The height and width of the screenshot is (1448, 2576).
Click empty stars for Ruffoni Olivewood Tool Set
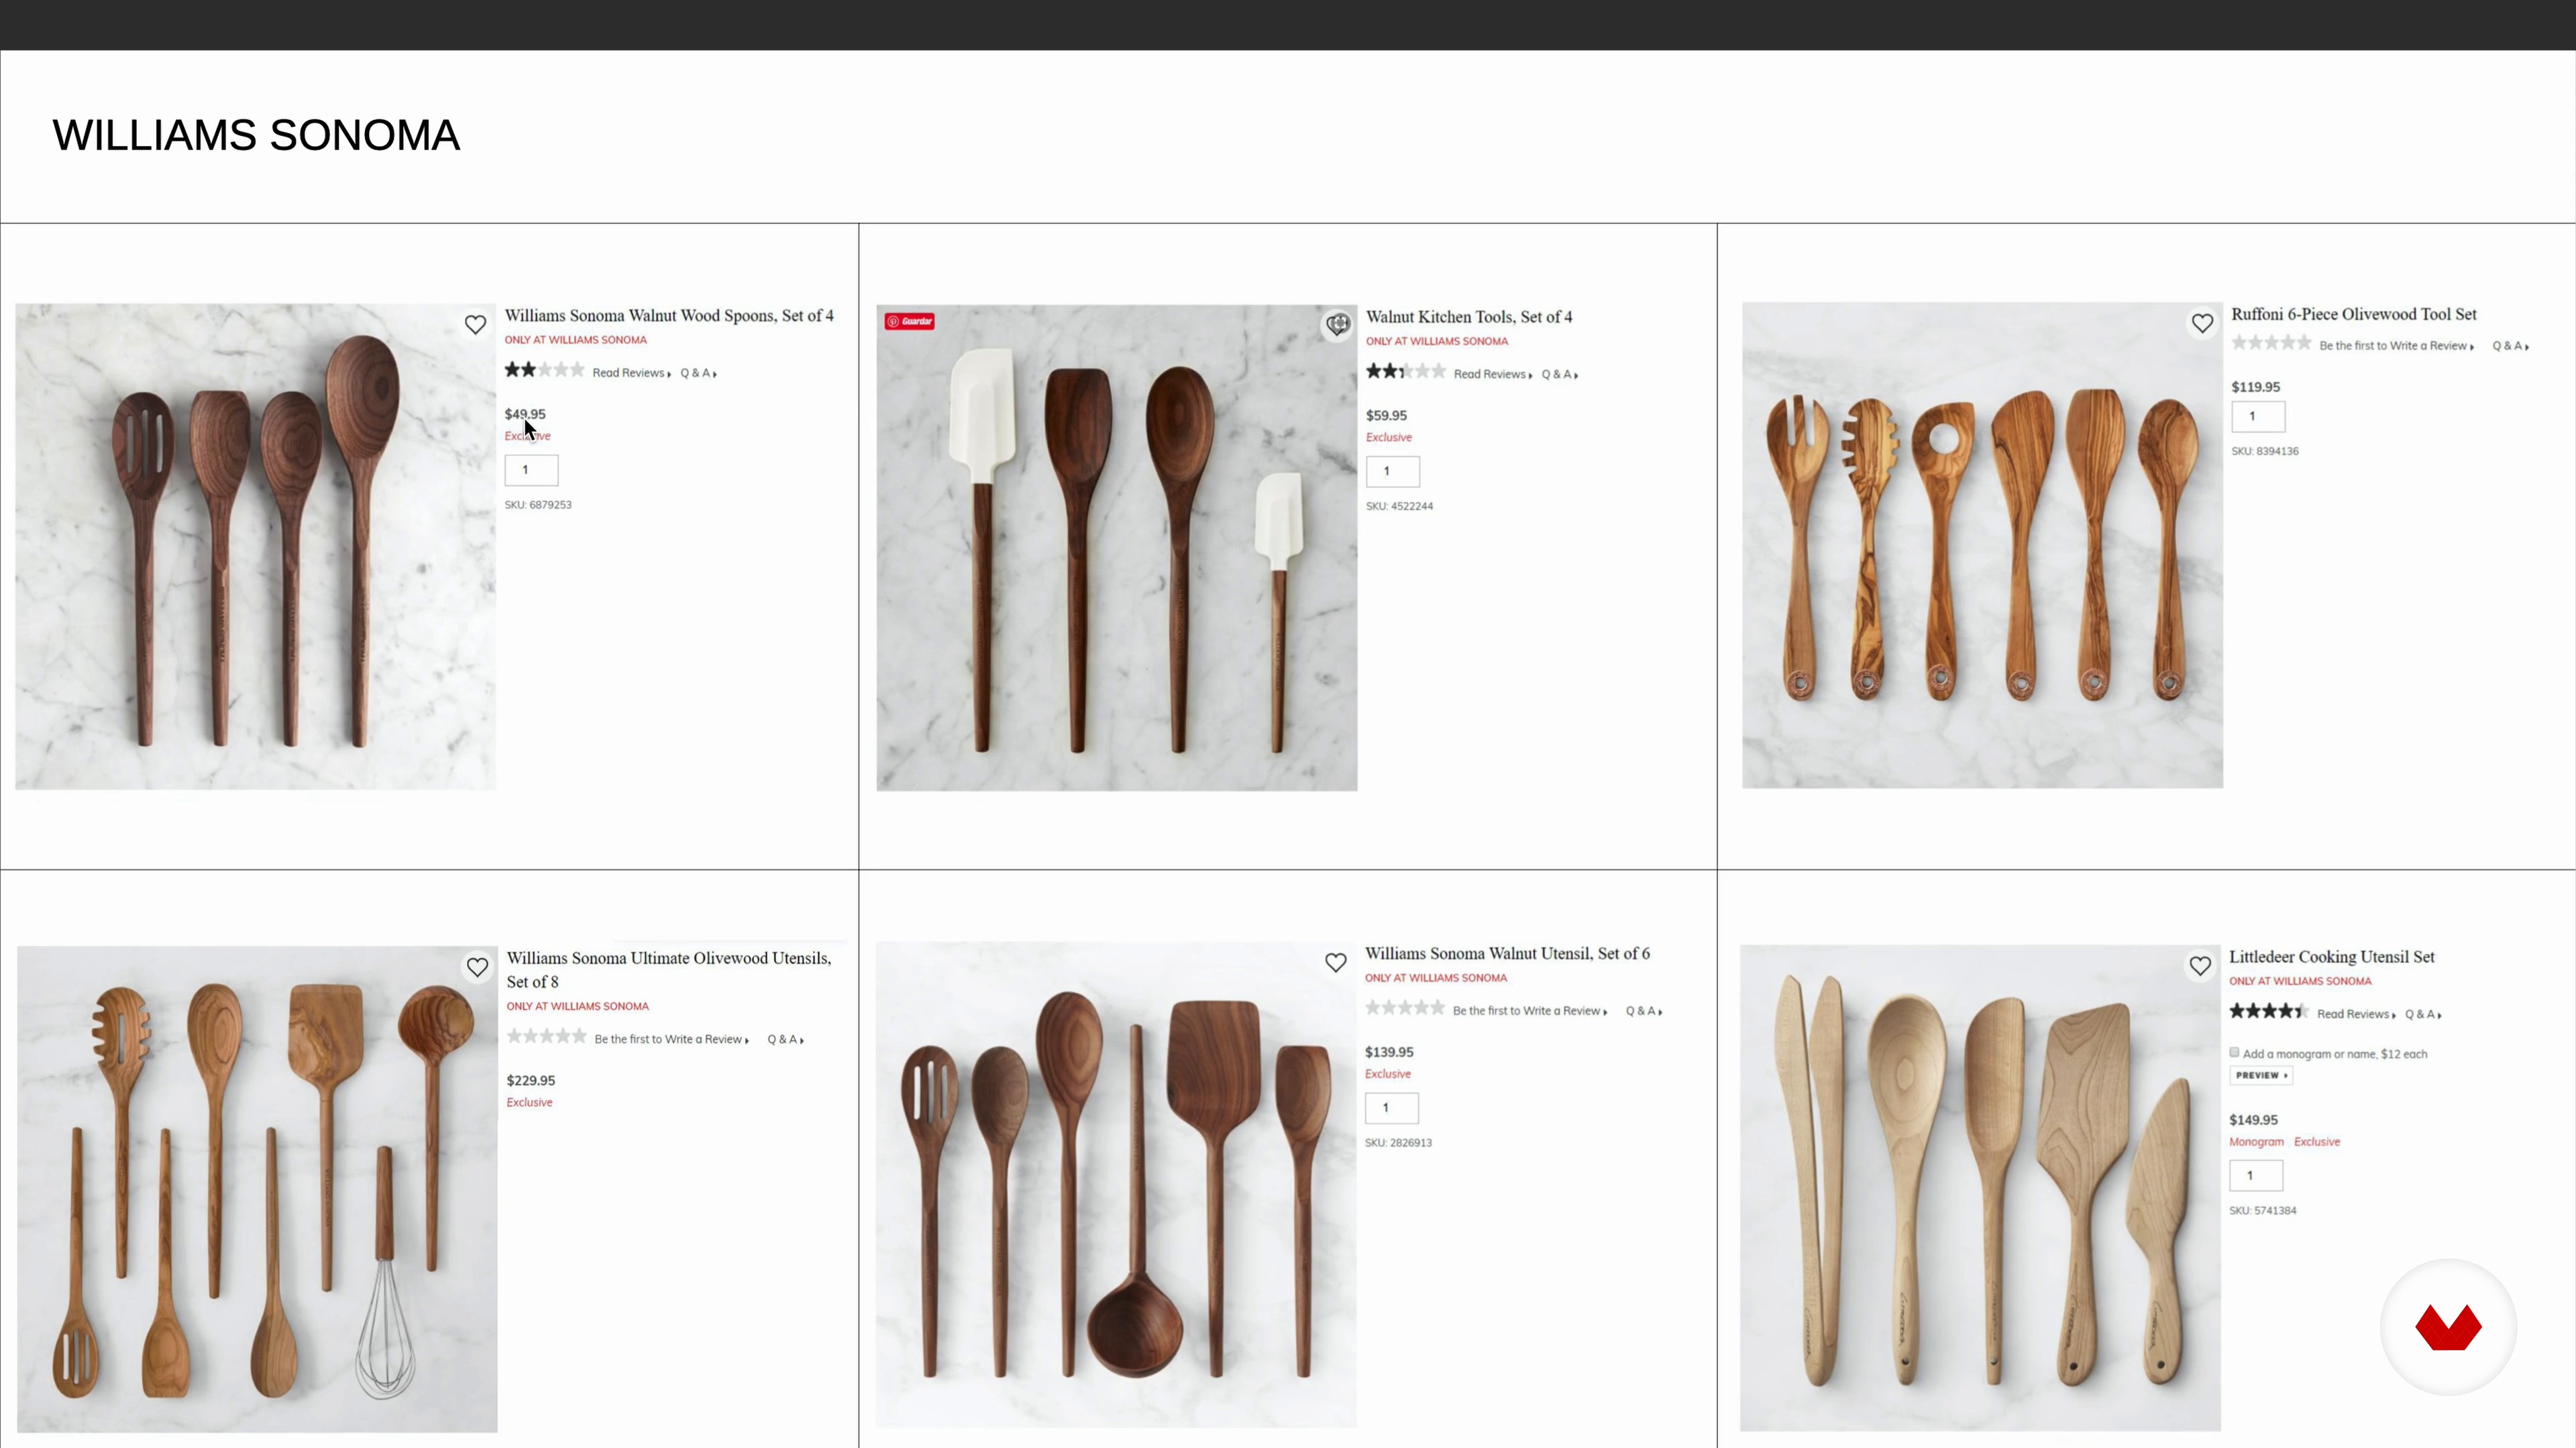[2271, 343]
